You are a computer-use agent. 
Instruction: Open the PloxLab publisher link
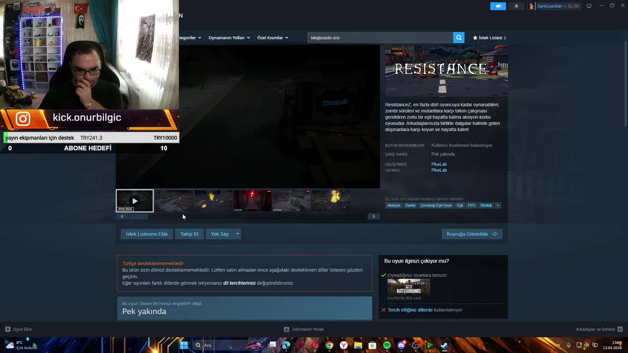(439, 170)
